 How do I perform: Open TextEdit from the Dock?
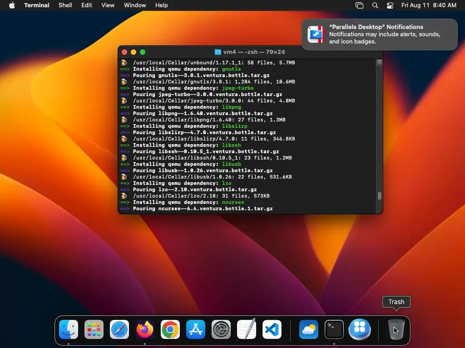point(247,329)
